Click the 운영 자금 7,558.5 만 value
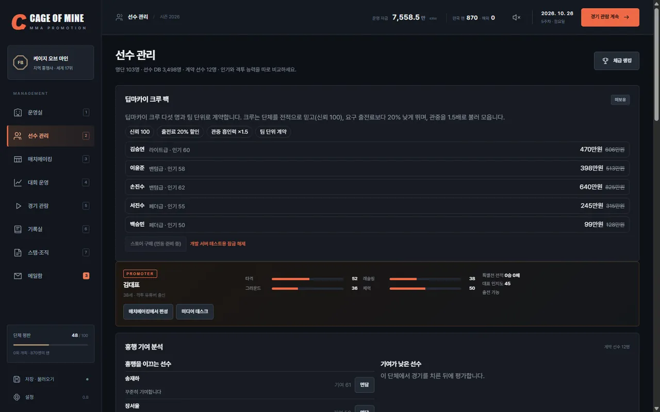This screenshot has height=412, width=660. pyautogui.click(x=408, y=18)
